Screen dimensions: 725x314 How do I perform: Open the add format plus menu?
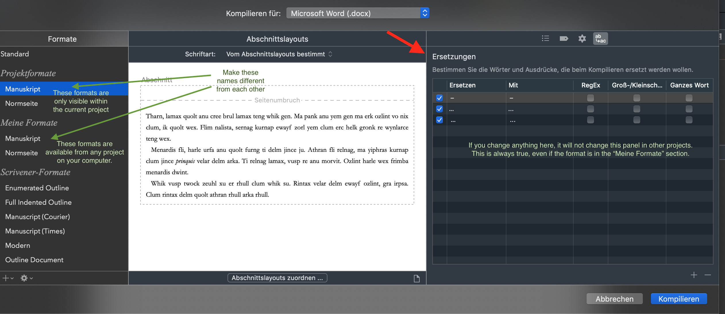(x=8, y=278)
